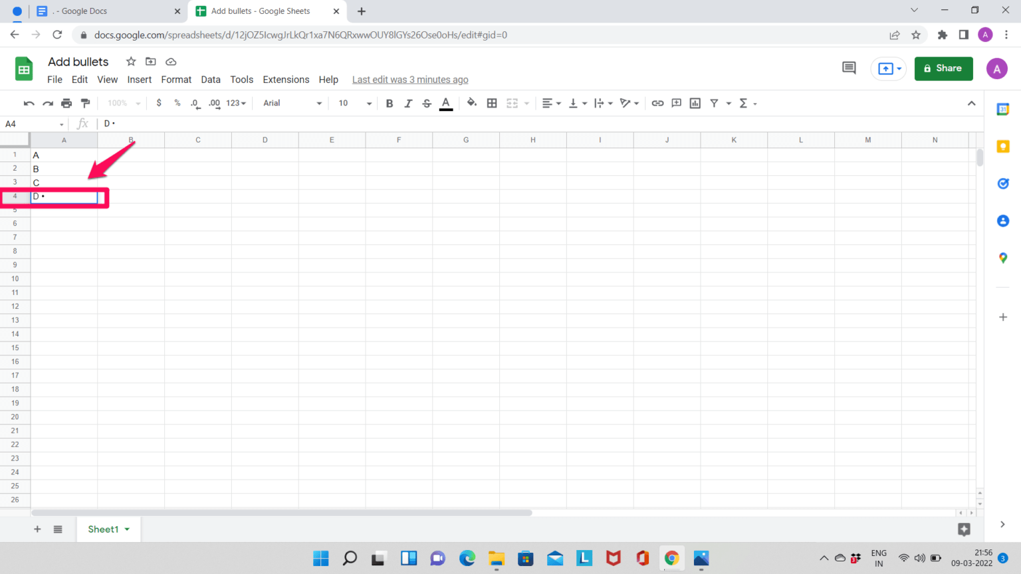Expand the font size dropdown
This screenshot has width=1021, height=574.
pos(353,103)
